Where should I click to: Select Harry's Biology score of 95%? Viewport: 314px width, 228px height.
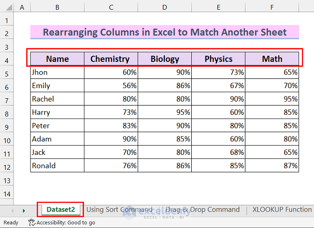coord(165,112)
